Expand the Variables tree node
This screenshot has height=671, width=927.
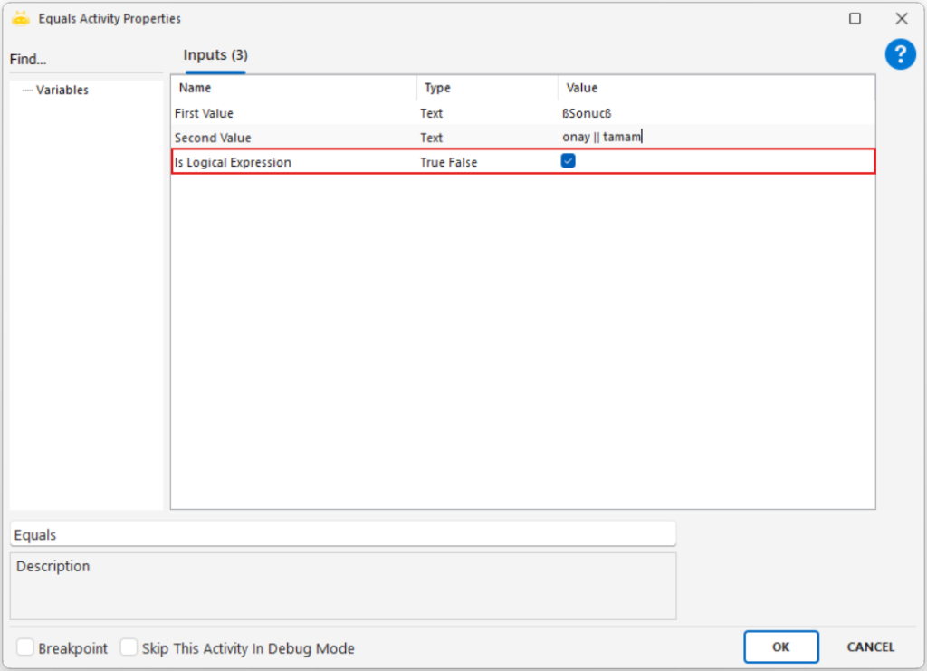pyautogui.click(x=62, y=91)
